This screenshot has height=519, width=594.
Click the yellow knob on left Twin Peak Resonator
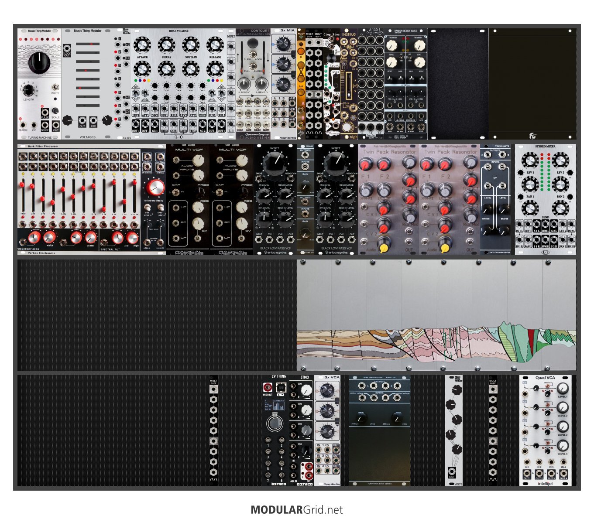click(384, 247)
